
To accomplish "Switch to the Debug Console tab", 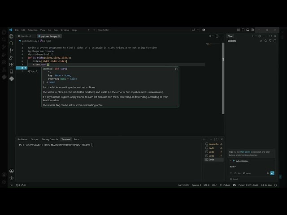I will pos(50,139).
